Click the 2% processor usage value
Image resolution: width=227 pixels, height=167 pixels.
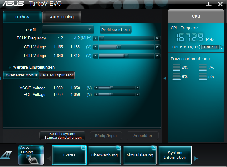click(x=211, y=68)
